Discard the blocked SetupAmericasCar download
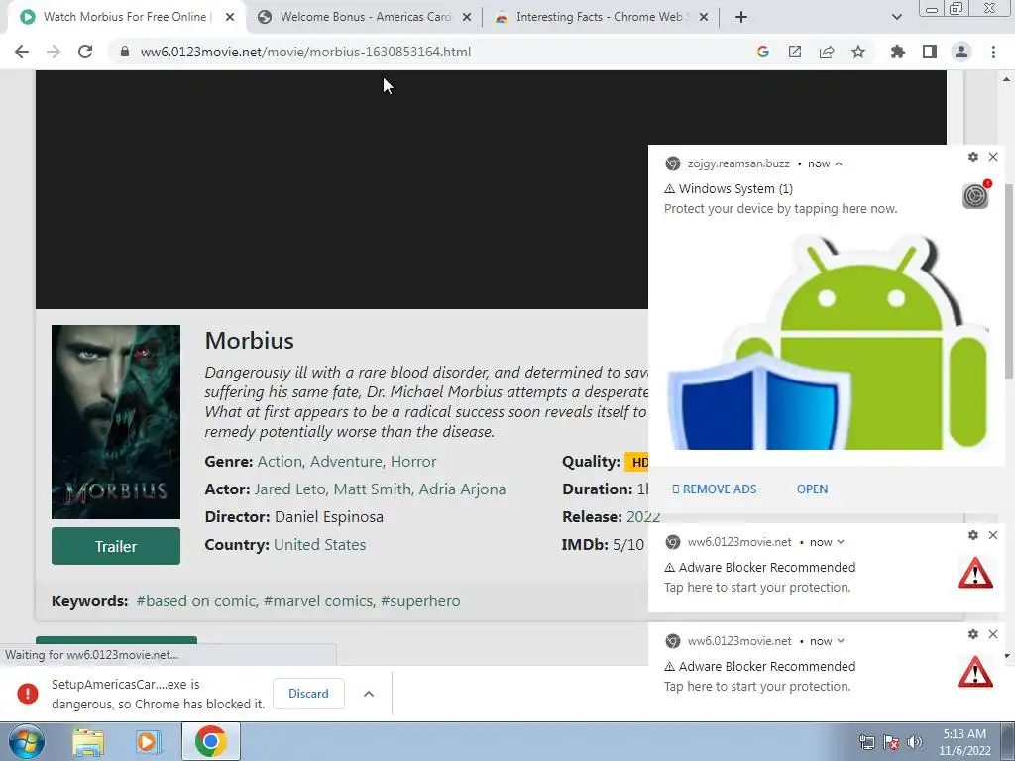The image size is (1015, 761). [x=308, y=694]
